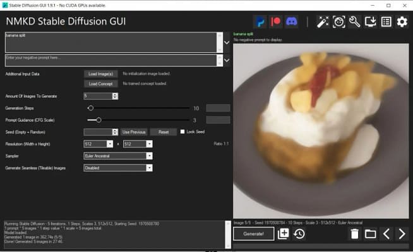Click the image info text below preview
Screen dimensions: 413x252
(x=298, y=223)
